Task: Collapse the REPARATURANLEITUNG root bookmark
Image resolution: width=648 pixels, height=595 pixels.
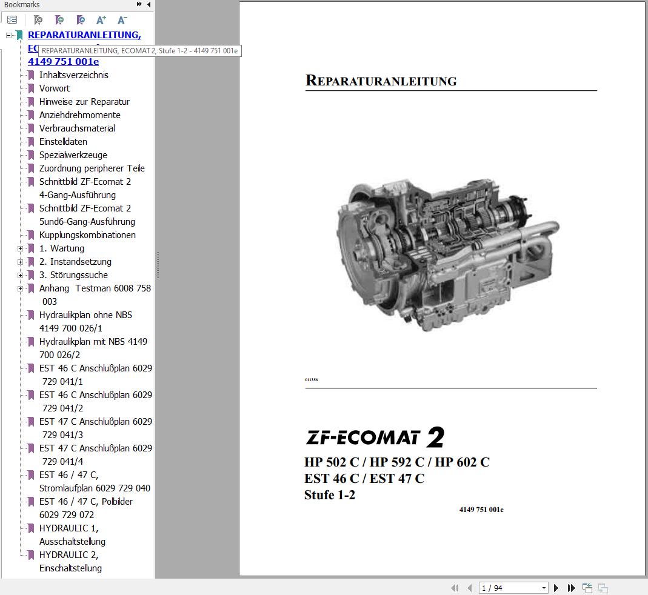Action: tap(8, 35)
